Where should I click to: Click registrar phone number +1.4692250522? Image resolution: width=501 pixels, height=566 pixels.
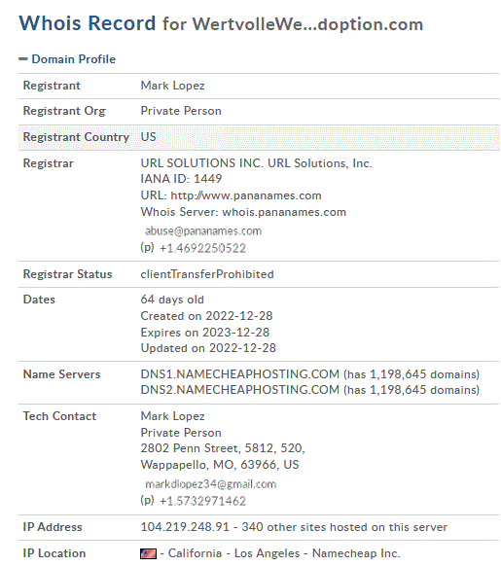coord(202,248)
